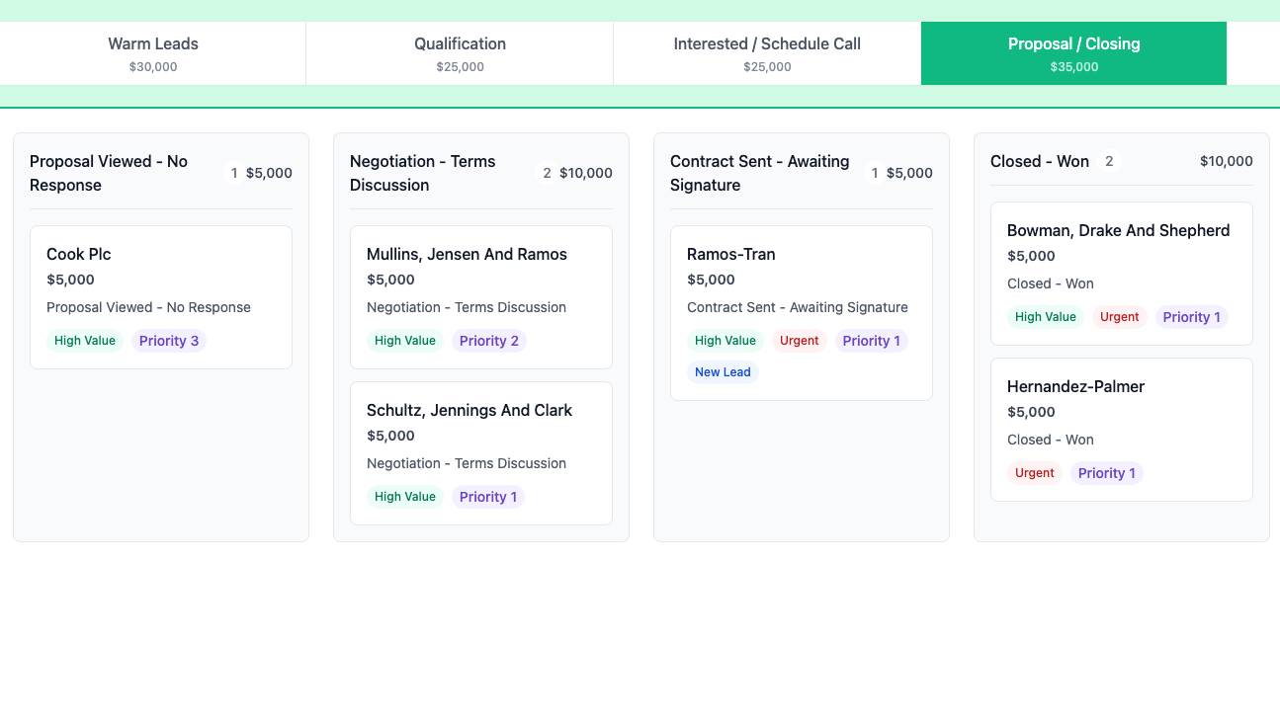Viewport: 1280px width, 724px height.
Task: Click the Urgent tag on Hernandez-Palmer
Action: click(1035, 472)
